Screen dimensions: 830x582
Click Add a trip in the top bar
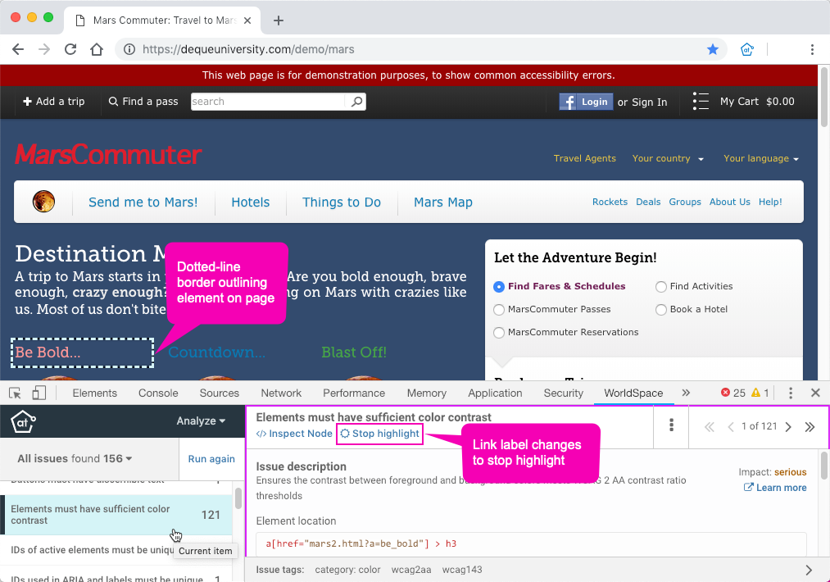pyautogui.click(x=54, y=101)
